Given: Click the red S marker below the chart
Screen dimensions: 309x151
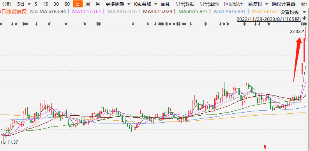Looking at the screenshot, I should coord(265,147).
